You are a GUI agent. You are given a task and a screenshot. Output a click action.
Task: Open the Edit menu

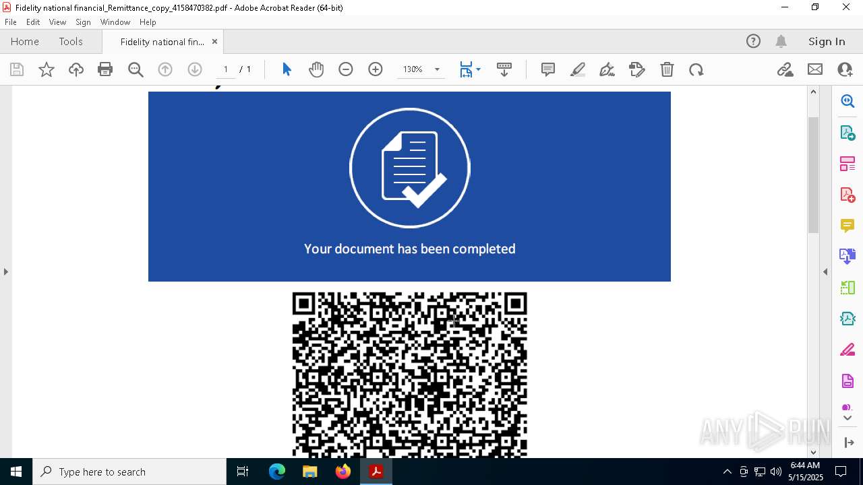tap(33, 22)
